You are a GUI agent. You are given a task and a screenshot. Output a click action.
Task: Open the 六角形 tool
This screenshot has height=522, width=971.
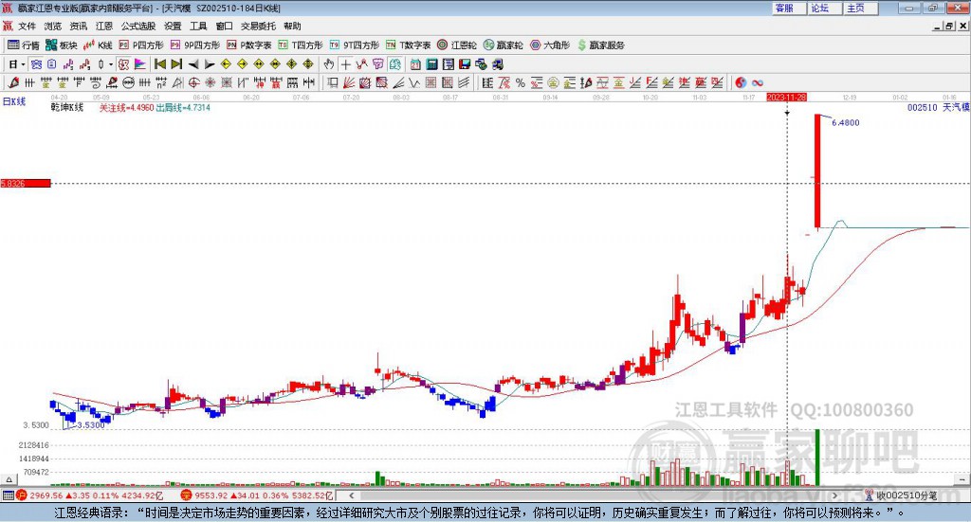[x=550, y=45]
